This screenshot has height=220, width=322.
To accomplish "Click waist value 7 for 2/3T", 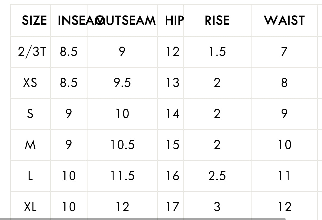I will click(x=284, y=52).
